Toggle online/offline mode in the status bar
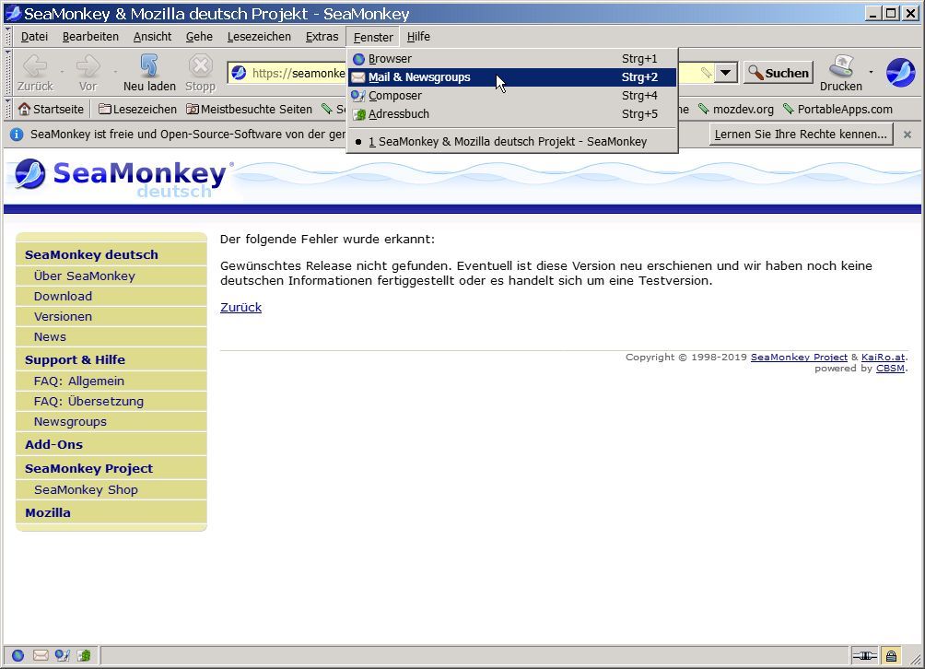Screen dimensions: 925x669 (864, 656)
